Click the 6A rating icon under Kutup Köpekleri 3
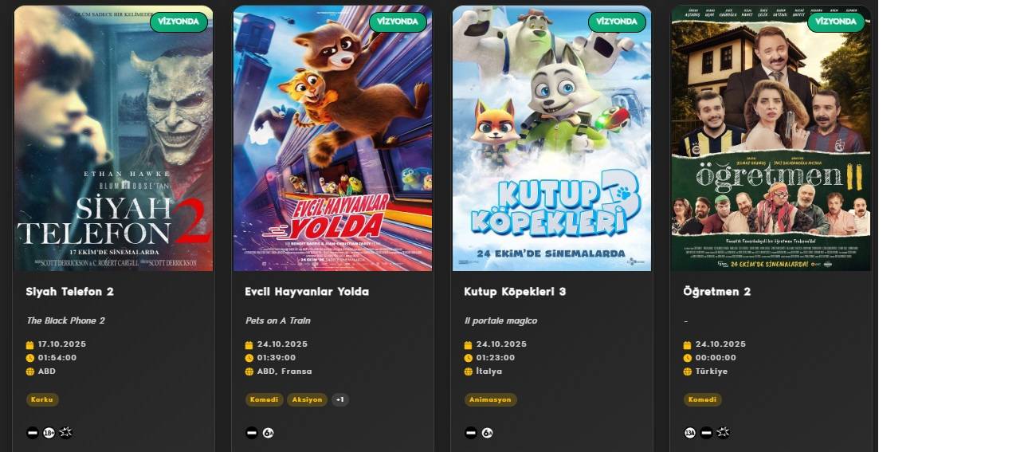The image size is (1020, 452). click(487, 433)
